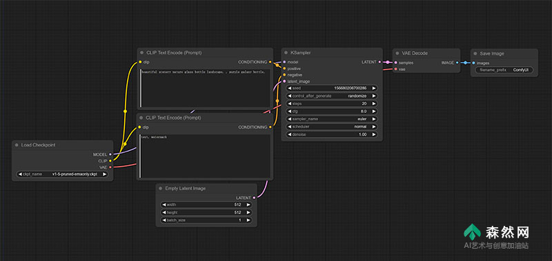Viewport: 552px width, 261px height.
Task: Click next scheduler right arrow
Action: pos(374,127)
